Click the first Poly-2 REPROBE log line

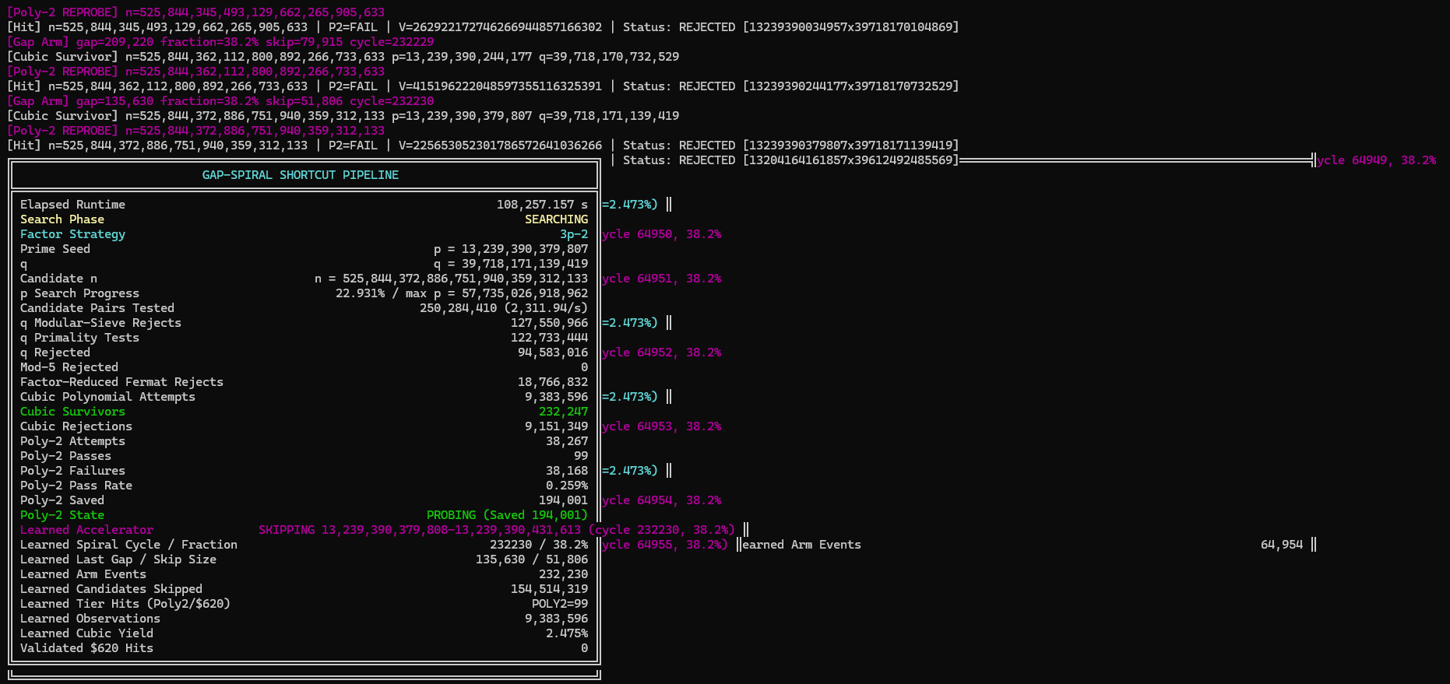coord(196,12)
